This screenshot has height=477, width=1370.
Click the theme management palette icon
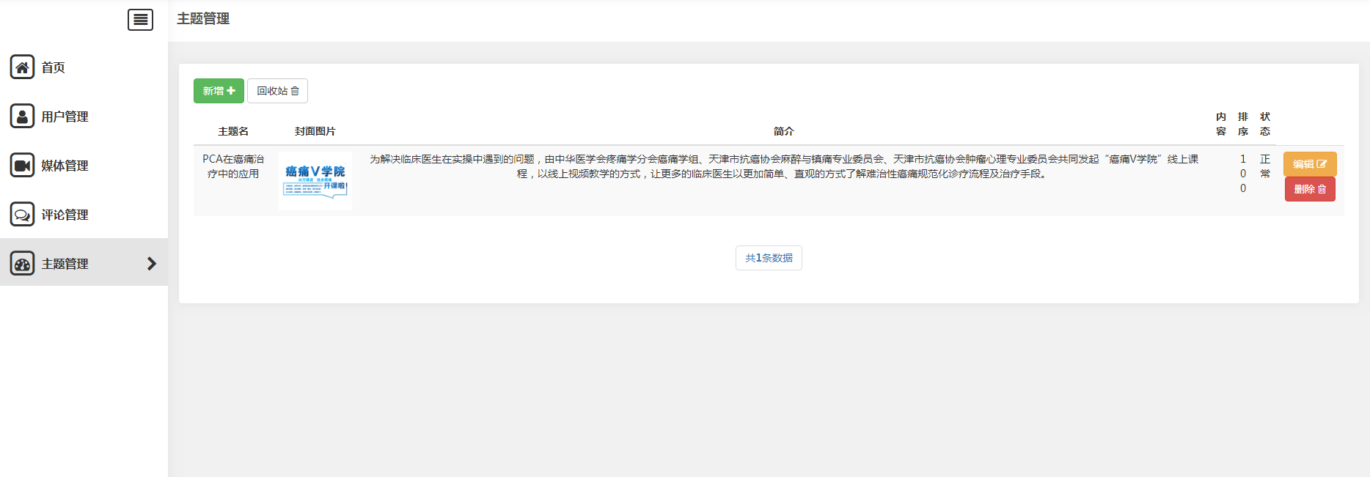[23, 264]
